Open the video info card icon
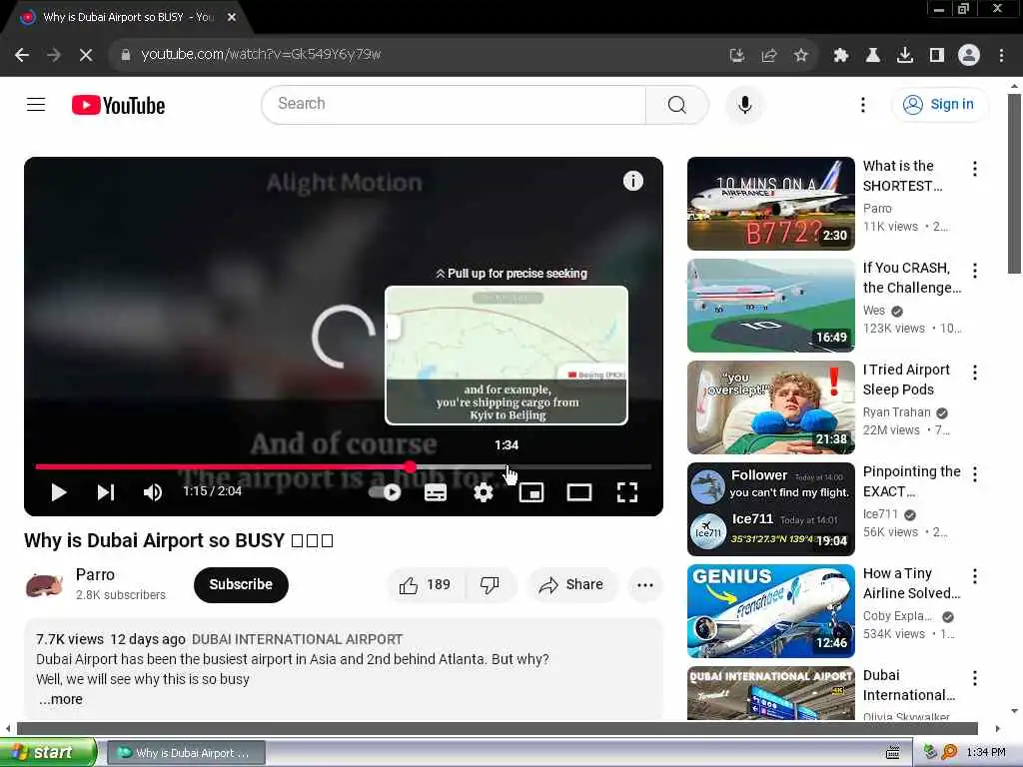Viewport: 1023px width, 767px height. [632, 181]
